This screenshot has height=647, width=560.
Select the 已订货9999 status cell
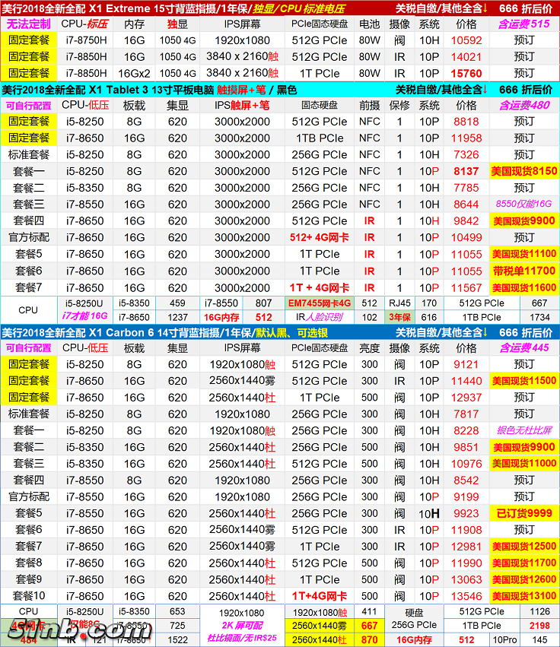523,513
